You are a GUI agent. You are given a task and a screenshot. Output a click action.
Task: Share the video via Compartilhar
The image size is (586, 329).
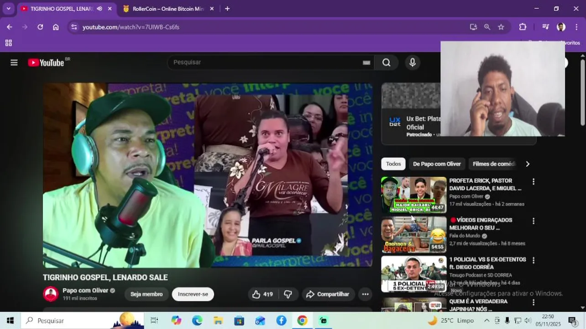click(328, 294)
